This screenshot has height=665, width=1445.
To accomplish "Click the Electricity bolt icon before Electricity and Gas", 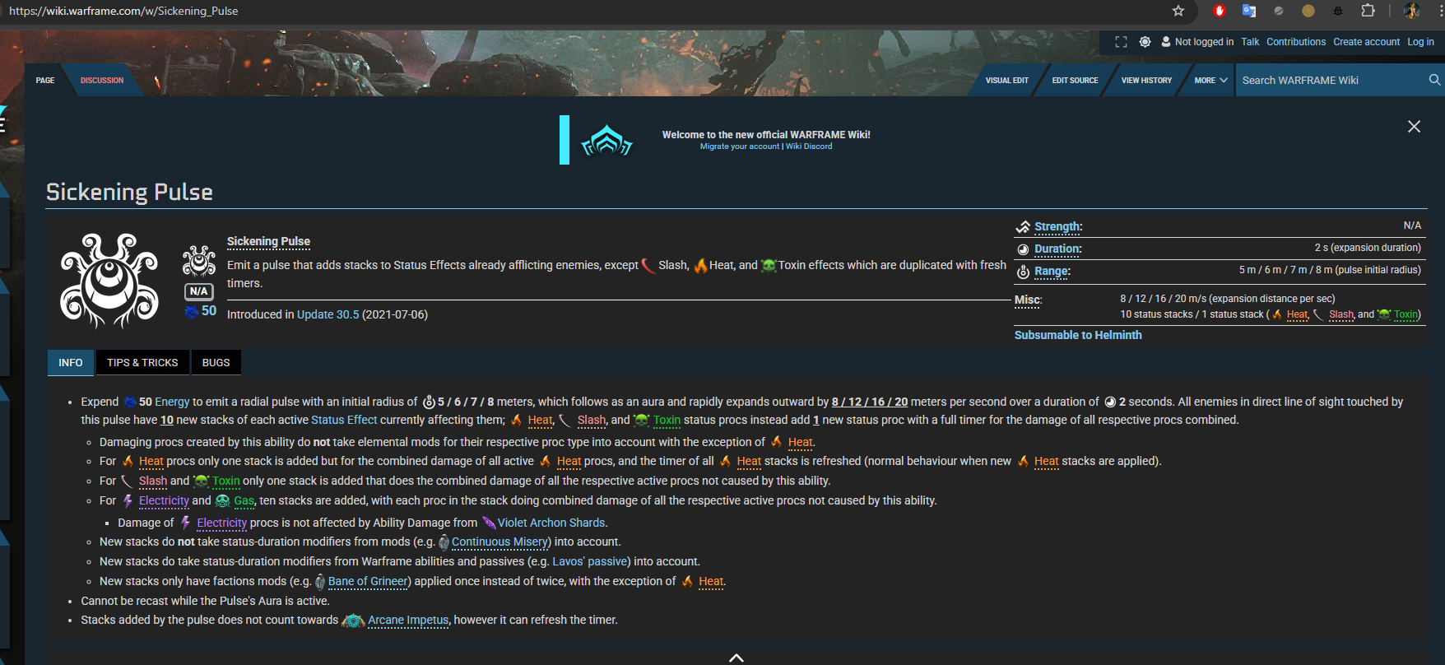I will coord(128,500).
